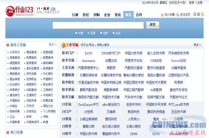Select the 谷歌 radio button
This screenshot has width=209, height=138.
tap(101, 33)
